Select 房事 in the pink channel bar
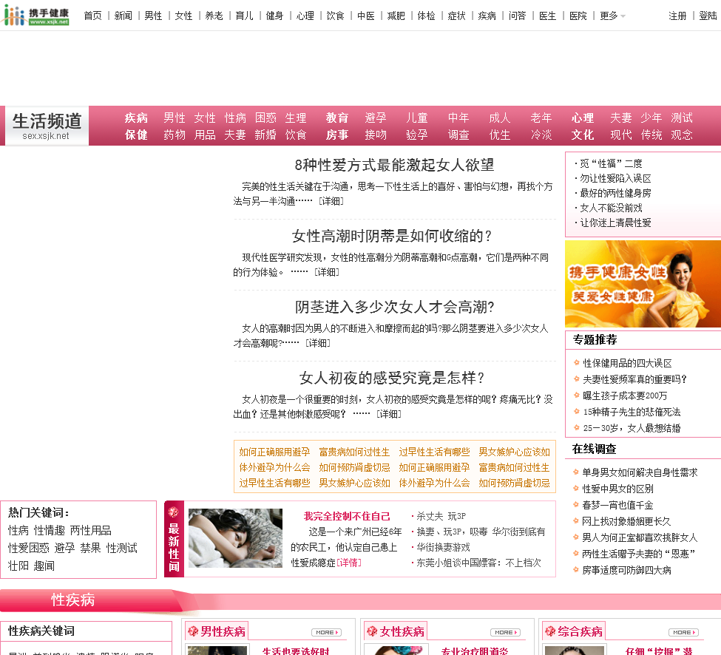Viewport: 721px width, 655px height. point(337,135)
